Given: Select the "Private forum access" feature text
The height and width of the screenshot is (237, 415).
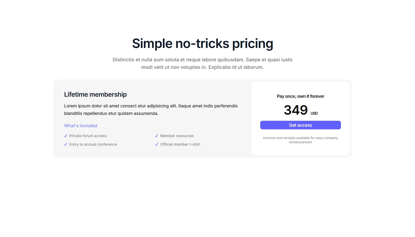Looking at the screenshot, I should (88, 136).
